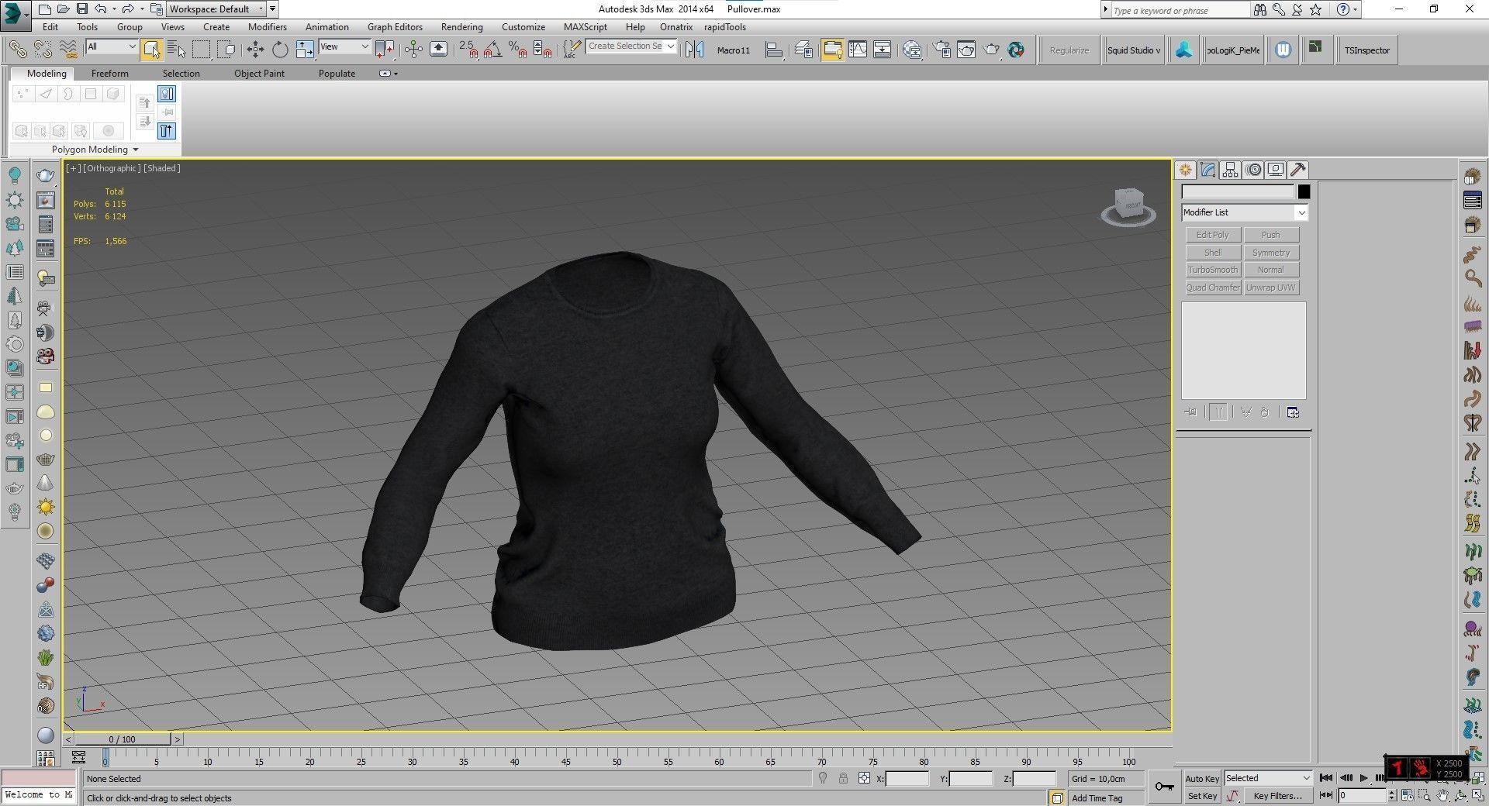The width and height of the screenshot is (1489, 806).
Task: Open the Modify command panel tab
Action: pos(1207,170)
